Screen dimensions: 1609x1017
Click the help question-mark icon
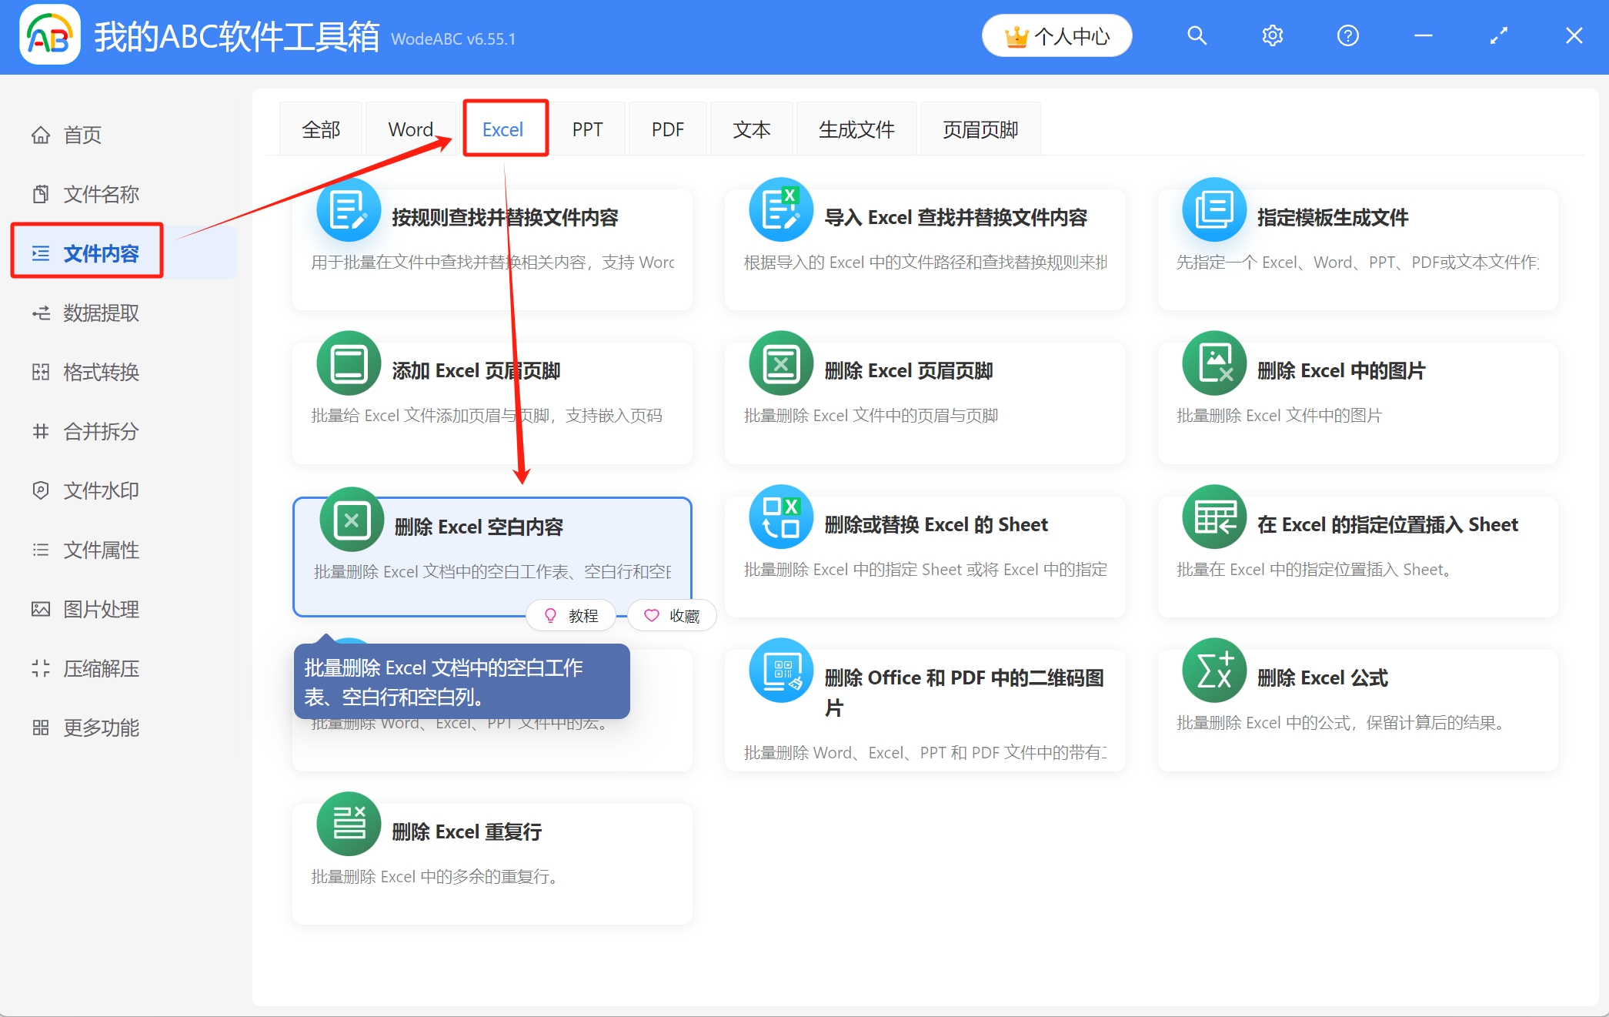[1347, 35]
